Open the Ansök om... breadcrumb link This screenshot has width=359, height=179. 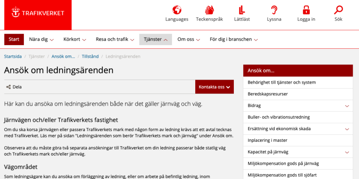point(63,56)
